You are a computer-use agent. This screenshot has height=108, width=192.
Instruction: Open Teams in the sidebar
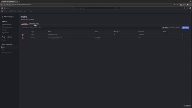click(x=4, y=50)
